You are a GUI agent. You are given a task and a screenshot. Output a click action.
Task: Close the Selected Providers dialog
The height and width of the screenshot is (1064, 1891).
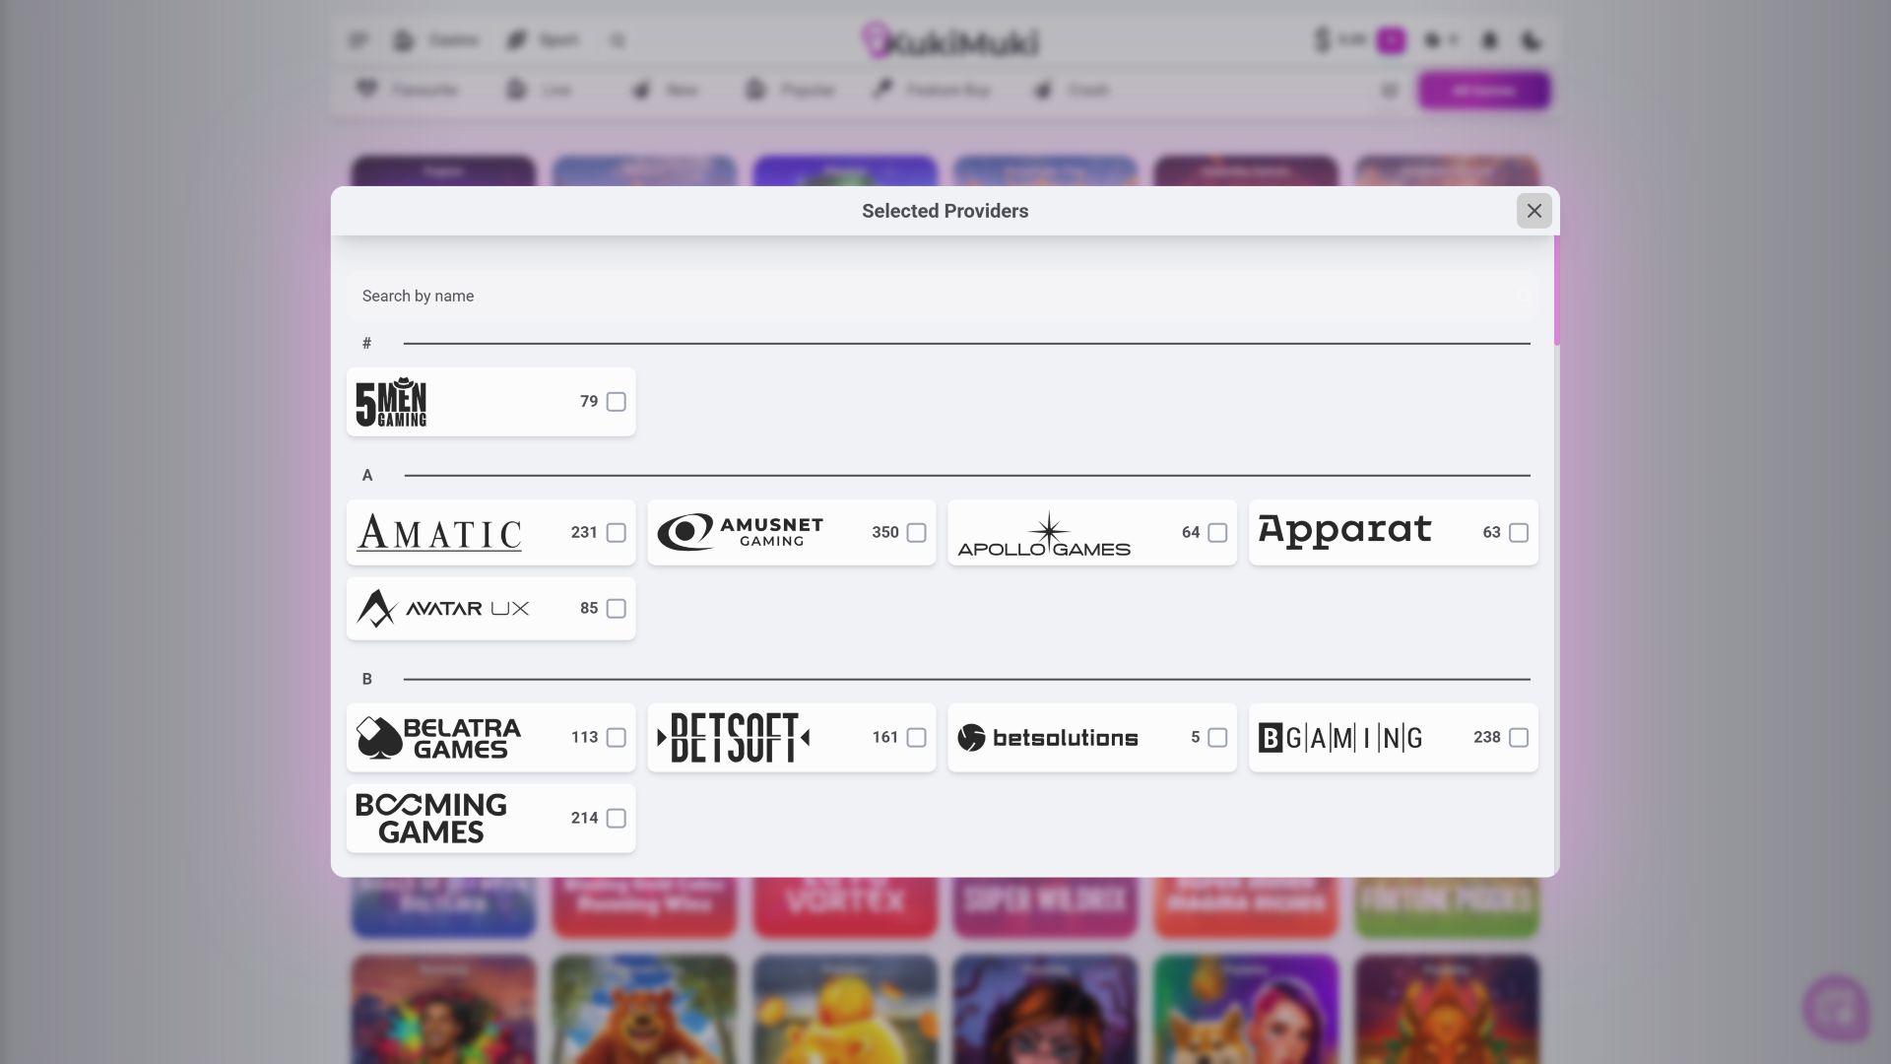pos(1534,211)
